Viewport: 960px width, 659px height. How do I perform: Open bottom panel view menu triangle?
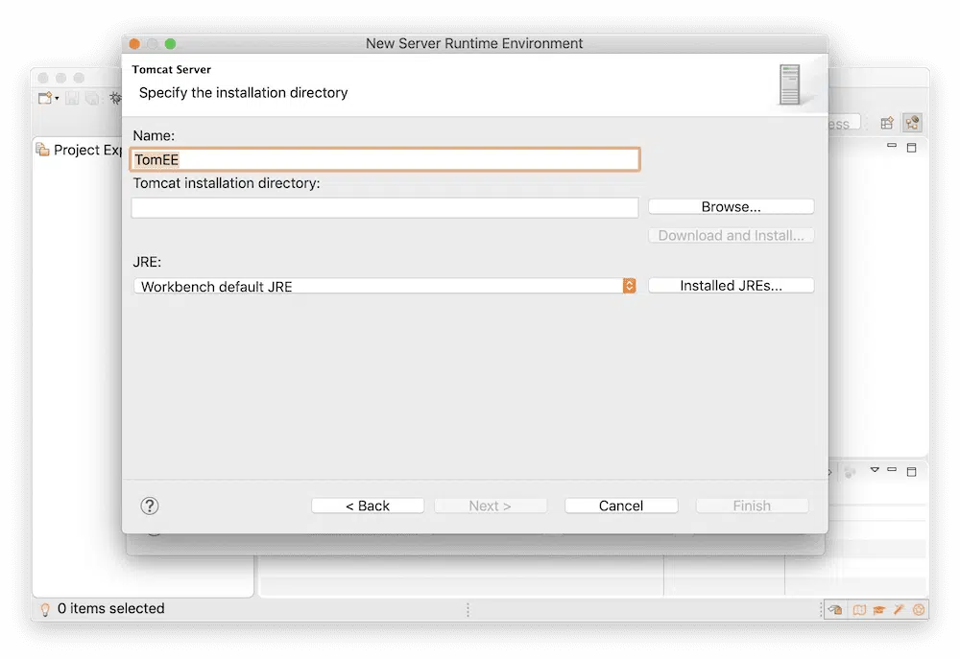tap(875, 471)
